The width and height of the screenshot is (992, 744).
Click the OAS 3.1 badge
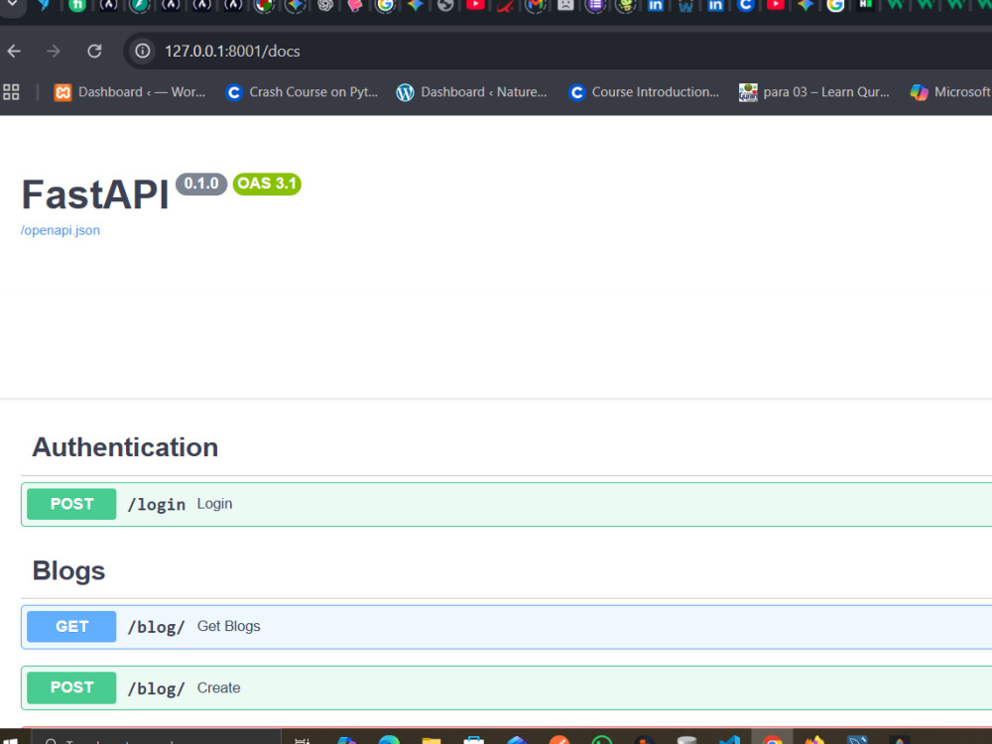(x=267, y=185)
